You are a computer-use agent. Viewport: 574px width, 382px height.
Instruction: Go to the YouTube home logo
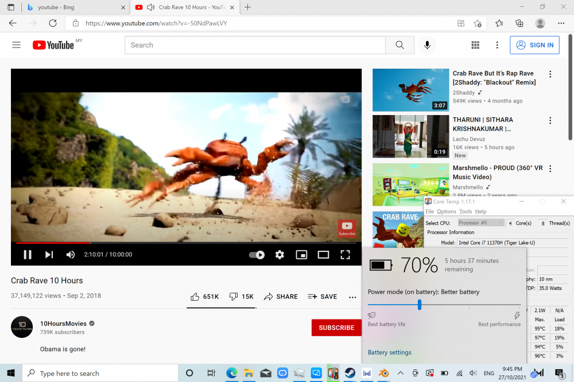point(53,45)
